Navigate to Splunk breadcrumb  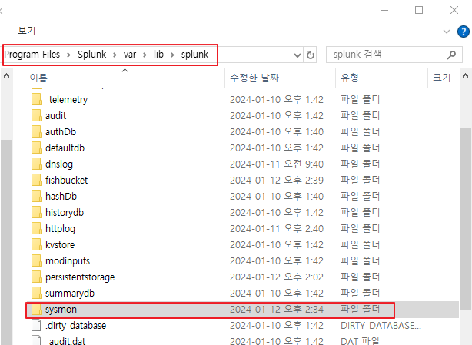click(91, 55)
